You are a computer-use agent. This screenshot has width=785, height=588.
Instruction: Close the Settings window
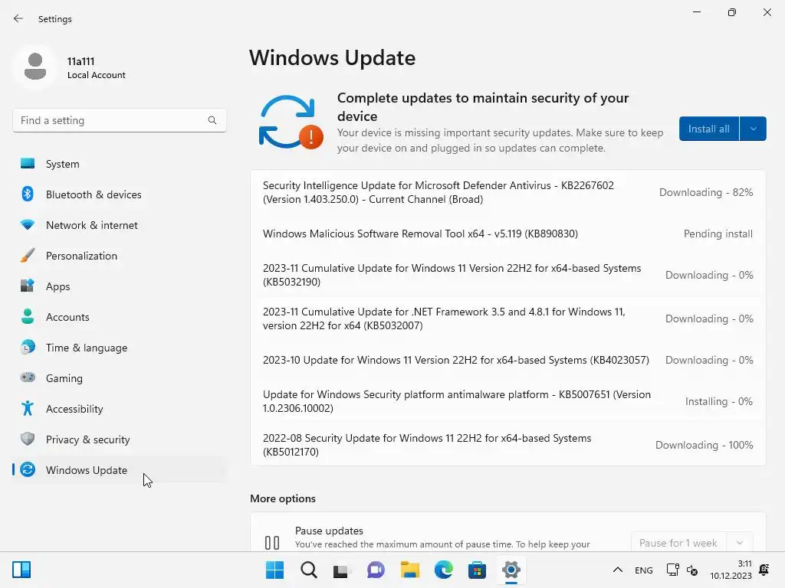(x=767, y=12)
